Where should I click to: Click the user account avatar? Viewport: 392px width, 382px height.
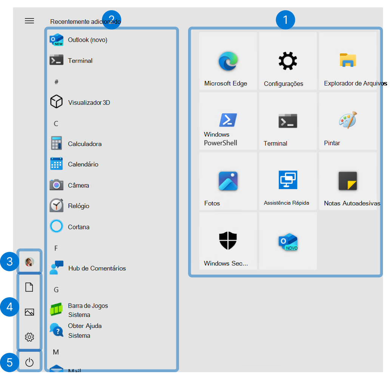(x=29, y=262)
